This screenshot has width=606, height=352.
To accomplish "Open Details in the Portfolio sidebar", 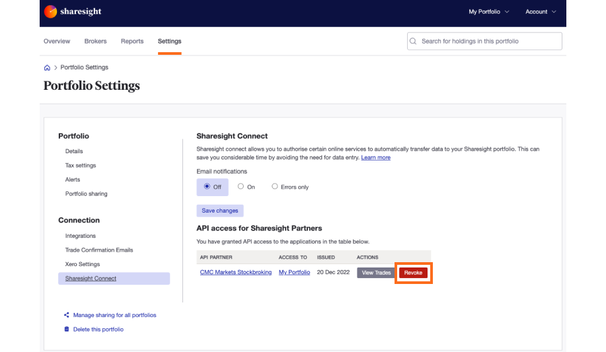I will [74, 151].
